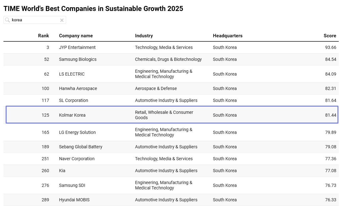Click rank number 289

pyautogui.click(x=45, y=200)
